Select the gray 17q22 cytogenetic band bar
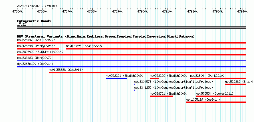 (131, 28)
